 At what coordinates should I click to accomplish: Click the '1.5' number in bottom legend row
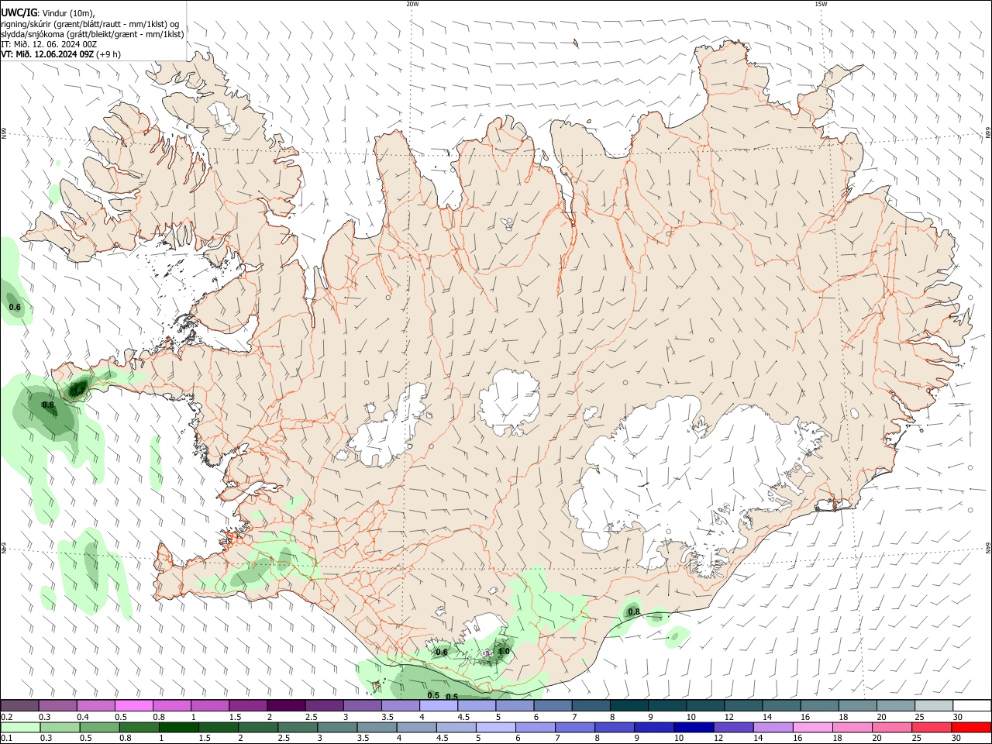[x=205, y=738]
